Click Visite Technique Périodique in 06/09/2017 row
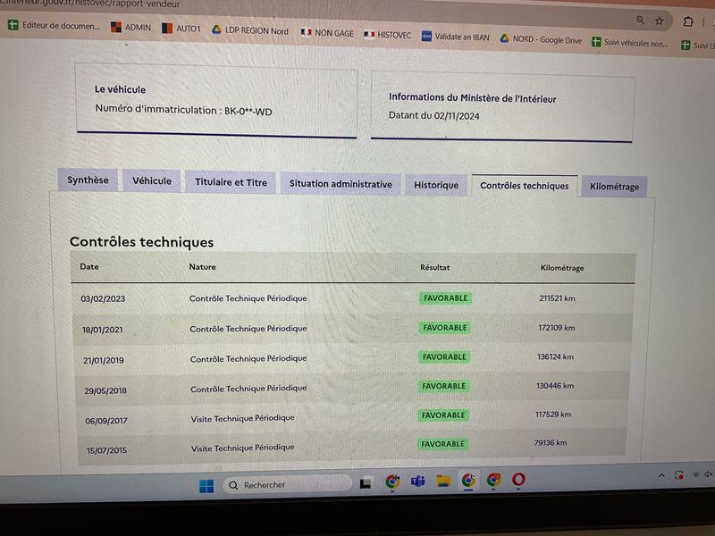Screen dimensions: 715x536 (242, 418)
